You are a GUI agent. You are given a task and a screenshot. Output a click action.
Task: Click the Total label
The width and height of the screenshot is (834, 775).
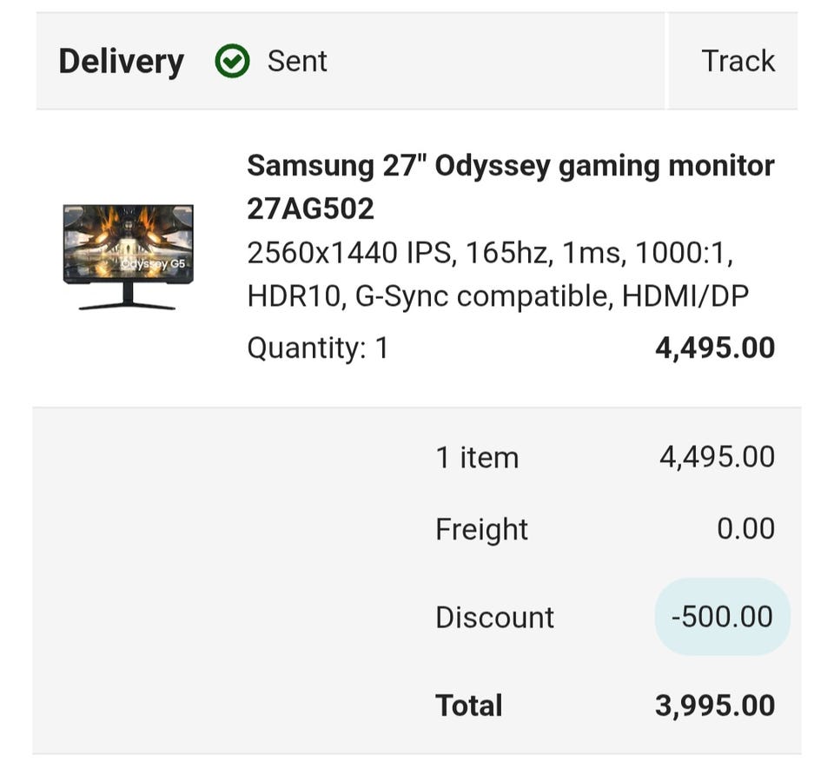[x=468, y=705]
